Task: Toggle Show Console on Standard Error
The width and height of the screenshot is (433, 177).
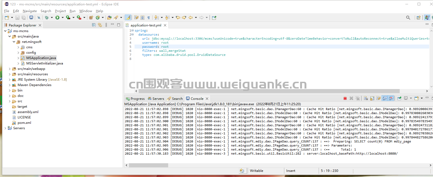Action: point(391,98)
